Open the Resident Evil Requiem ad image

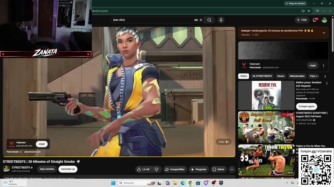point(266,95)
